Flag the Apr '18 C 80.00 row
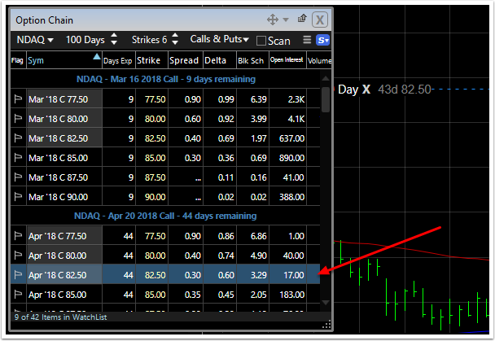The height and width of the screenshot is (341, 495). click(x=18, y=256)
